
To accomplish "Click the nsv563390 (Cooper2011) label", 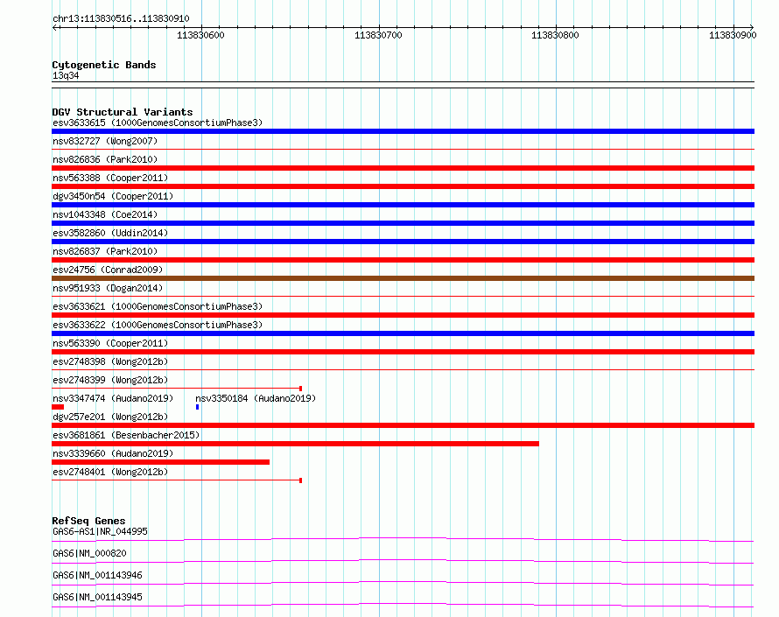I will click(x=110, y=343).
